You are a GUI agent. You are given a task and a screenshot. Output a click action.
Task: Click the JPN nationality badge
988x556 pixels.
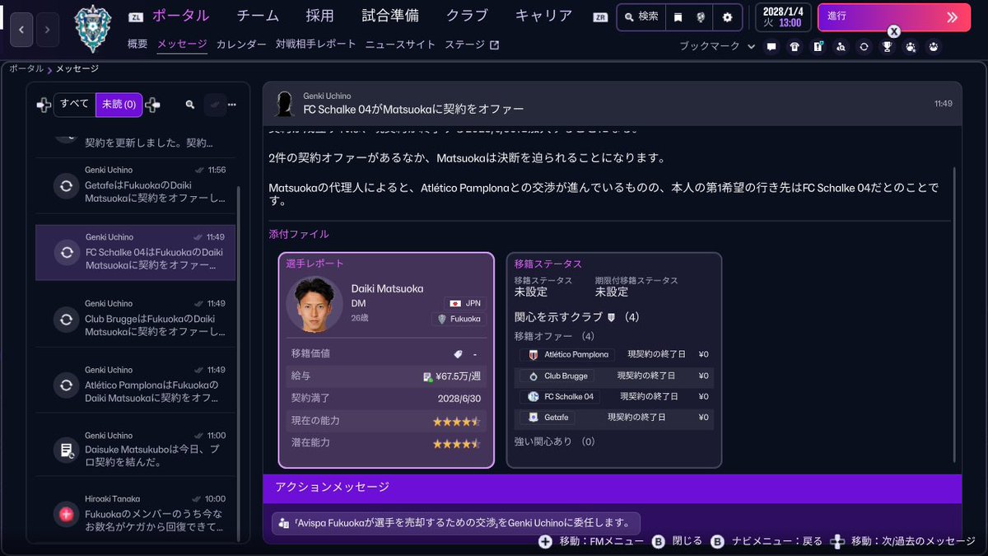(465, 303)
